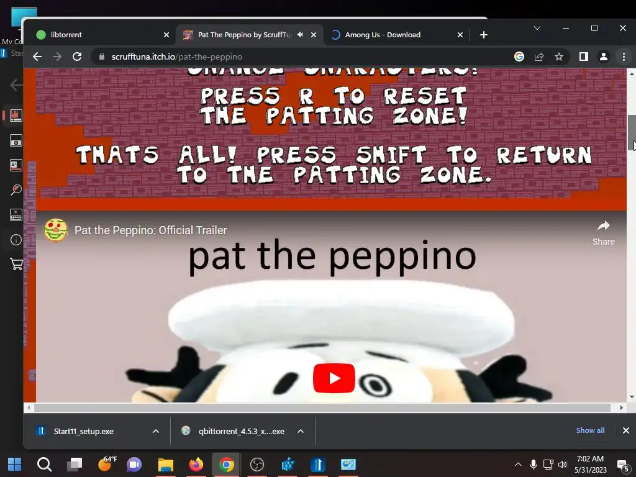Open the Google icon in address bar
Screen dimensions: 636x477
point(519,57)
